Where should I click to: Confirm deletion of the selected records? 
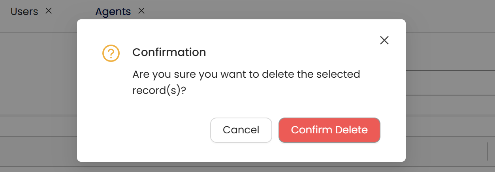point(329,130)
